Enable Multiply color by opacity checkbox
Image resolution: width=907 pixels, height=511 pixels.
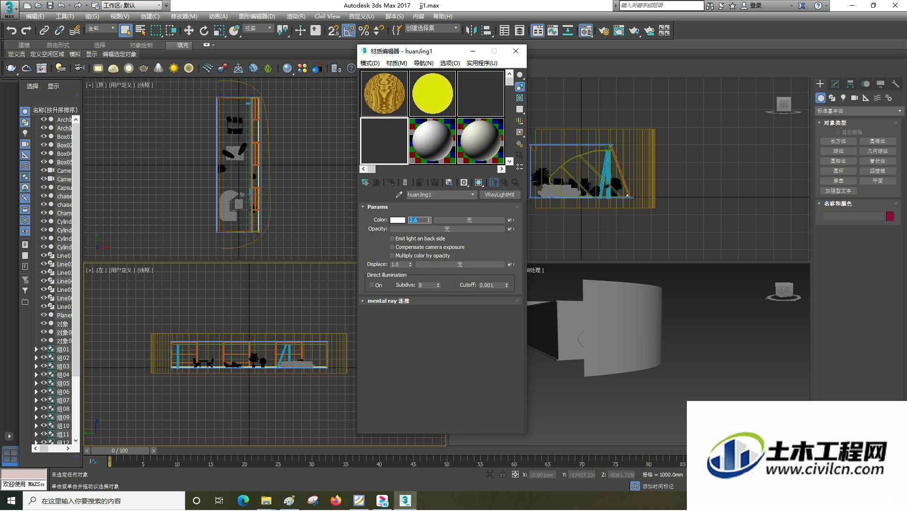tap(392, 256)
